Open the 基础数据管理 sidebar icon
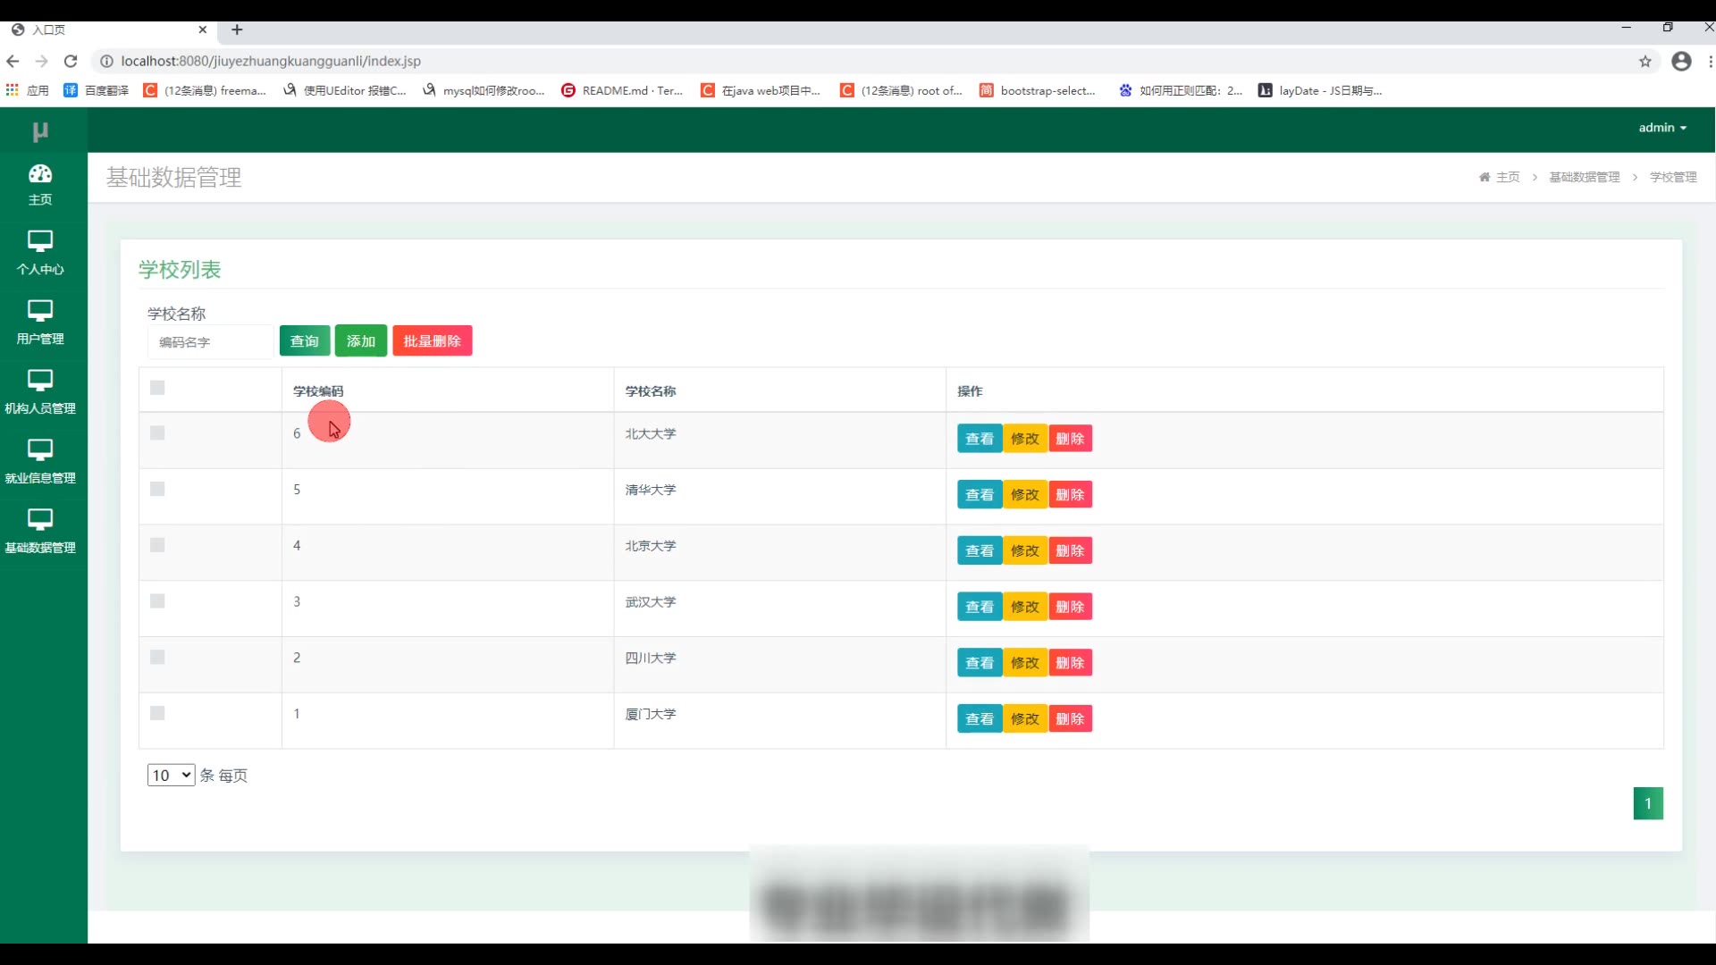This screenshot has width=1716, height=965. tap(40, 520)
